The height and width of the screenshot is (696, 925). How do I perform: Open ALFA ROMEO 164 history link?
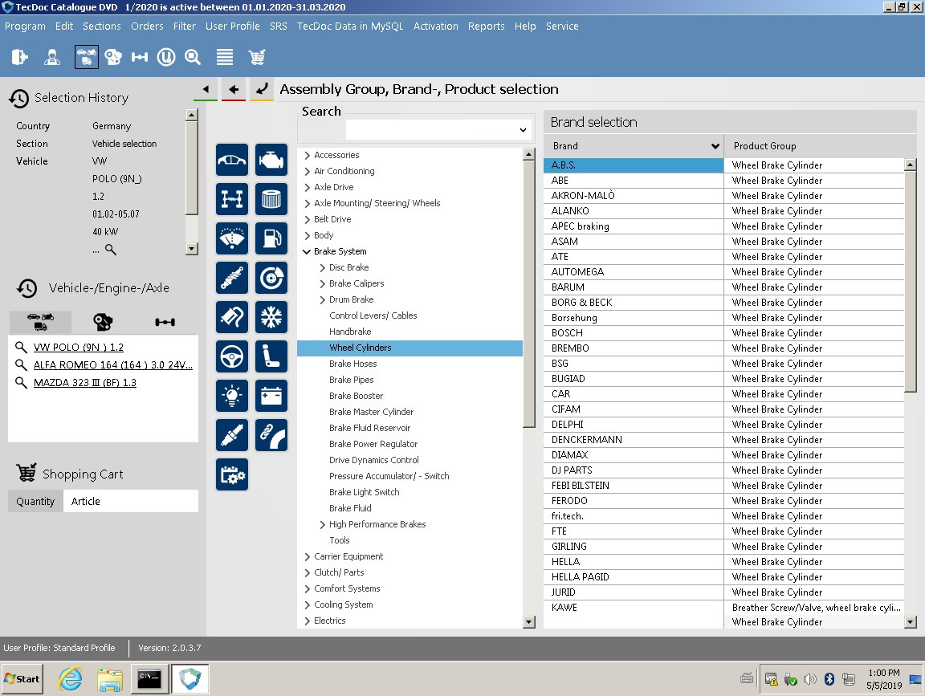coord(112,365)
